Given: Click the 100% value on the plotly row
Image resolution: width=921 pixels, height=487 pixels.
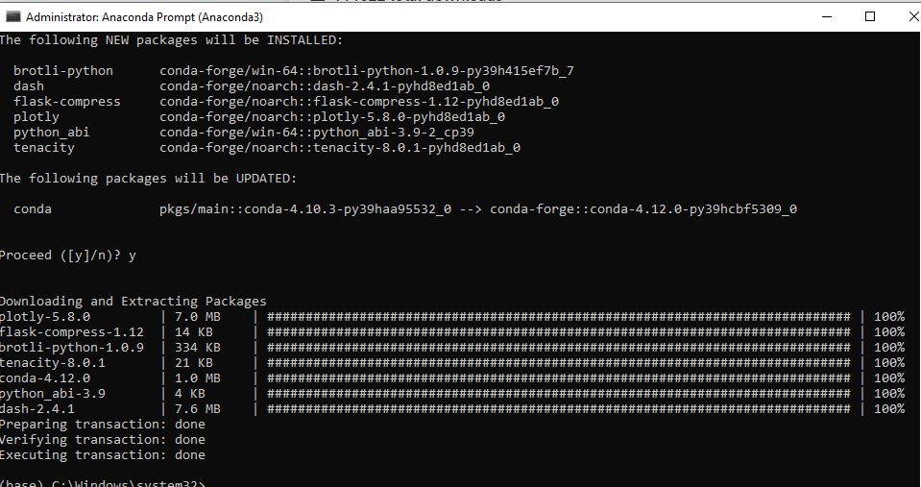Looking at the screenshot, I should (x=889, y=317).
